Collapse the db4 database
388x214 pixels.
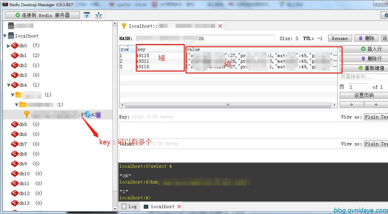9,85
